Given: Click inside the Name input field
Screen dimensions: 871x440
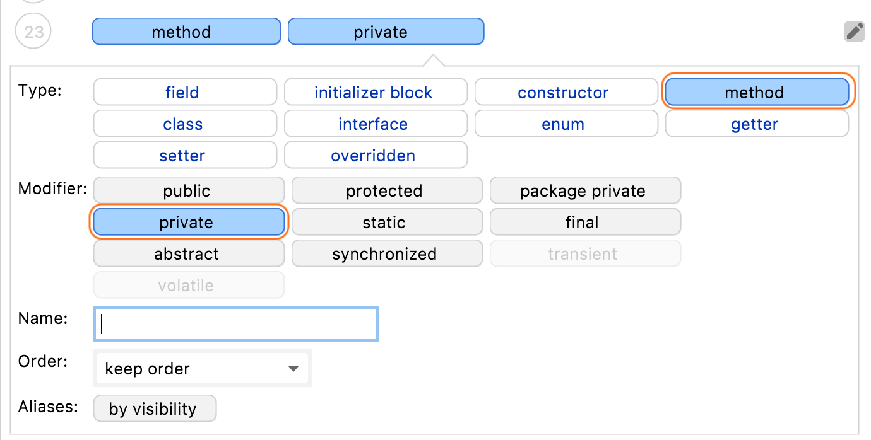Looking at the screenshot, I should point(235,323).
